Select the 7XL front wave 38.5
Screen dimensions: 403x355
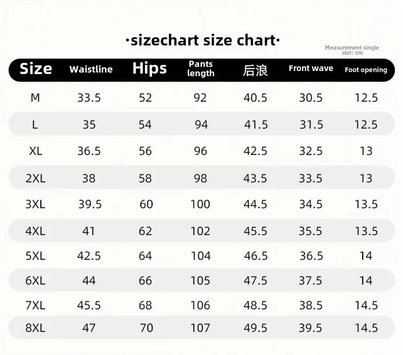tap(311, 305)
